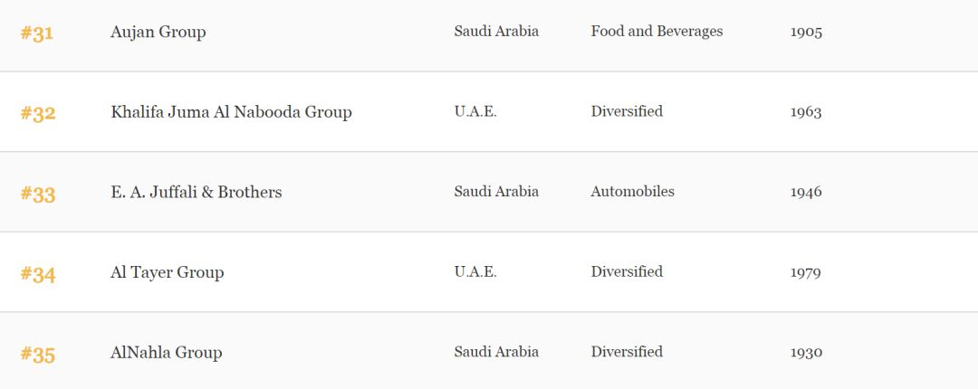Click the 1930 founding year
978x389 pixels.
806,352
